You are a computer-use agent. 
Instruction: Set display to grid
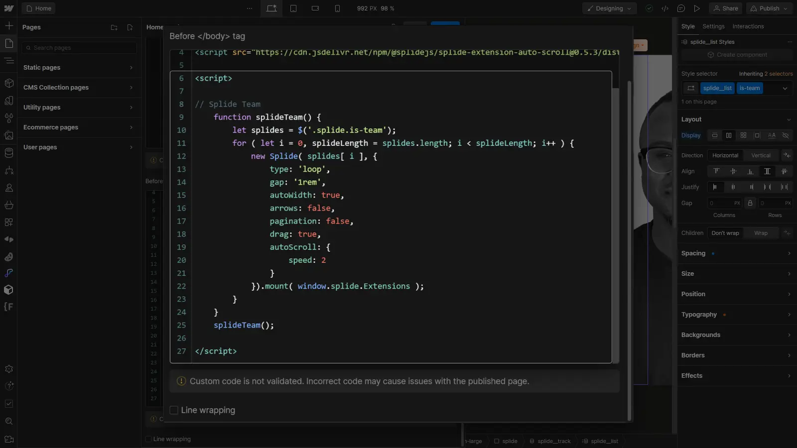[x=743, y=135]
